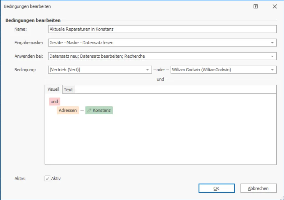Click the equals operator in the condition
284x200 pixels.
click(82, 111)
